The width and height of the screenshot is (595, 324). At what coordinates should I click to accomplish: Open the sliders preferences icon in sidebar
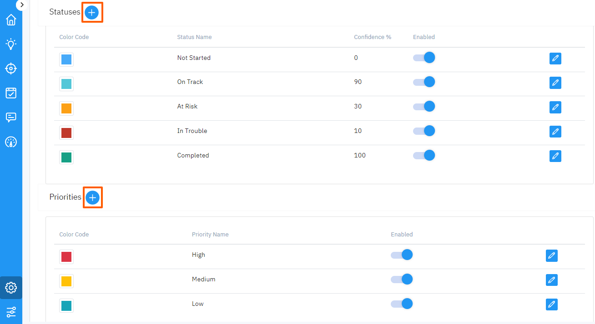(x=11, y=312)
